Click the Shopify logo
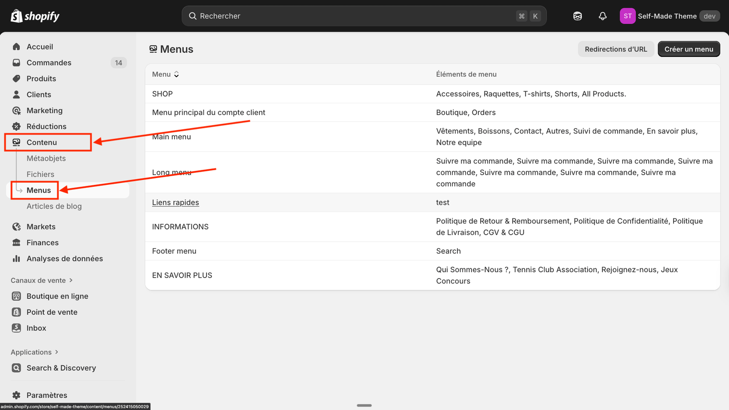Viewport: 729px width, 410px height. click(35, 16)
